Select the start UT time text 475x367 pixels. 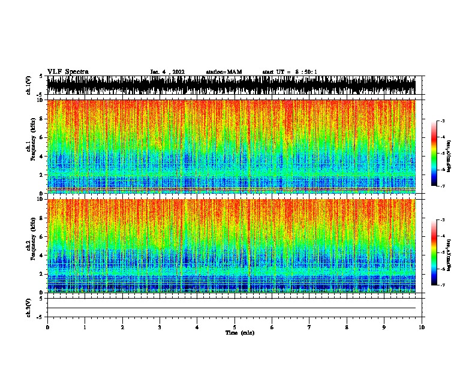pyautogui.click(x=290, y=72)
